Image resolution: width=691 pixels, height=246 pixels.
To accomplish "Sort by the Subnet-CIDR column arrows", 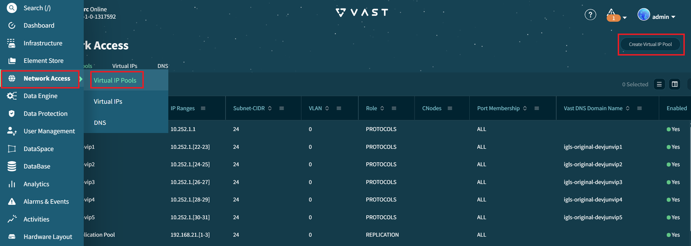I will (x=270, y=108).
